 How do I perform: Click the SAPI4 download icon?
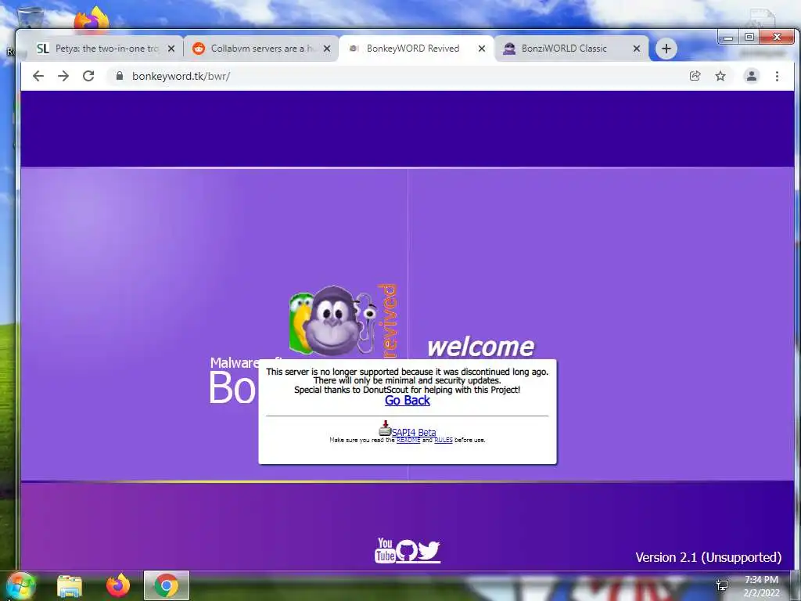[385, 428]
